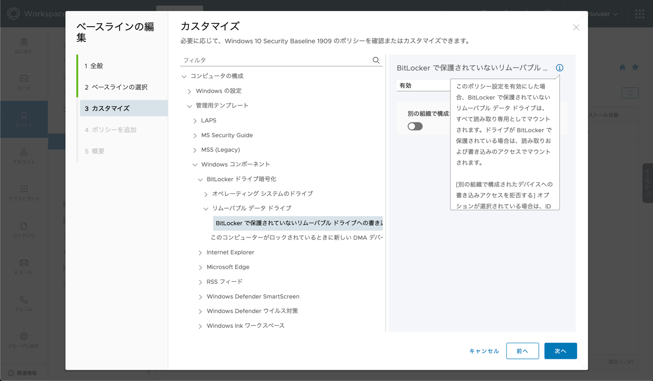
Task: Click the policy info icon
Action: pos(559,68)
